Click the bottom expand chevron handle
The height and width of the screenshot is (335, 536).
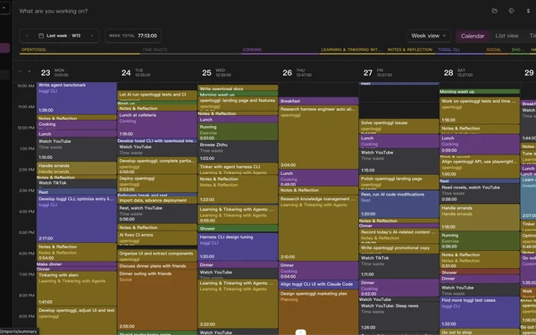[x=300, y=332]
